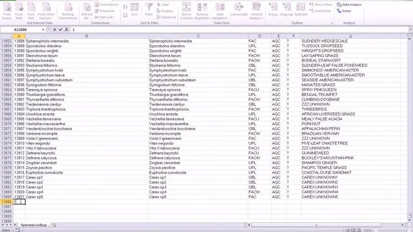Click the Ungroup outline button

[x=287, y=10]
